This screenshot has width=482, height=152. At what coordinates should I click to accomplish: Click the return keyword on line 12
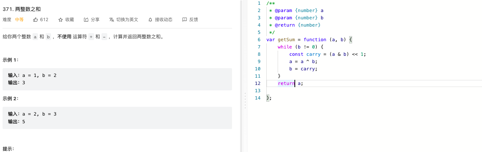coord(286,83)
